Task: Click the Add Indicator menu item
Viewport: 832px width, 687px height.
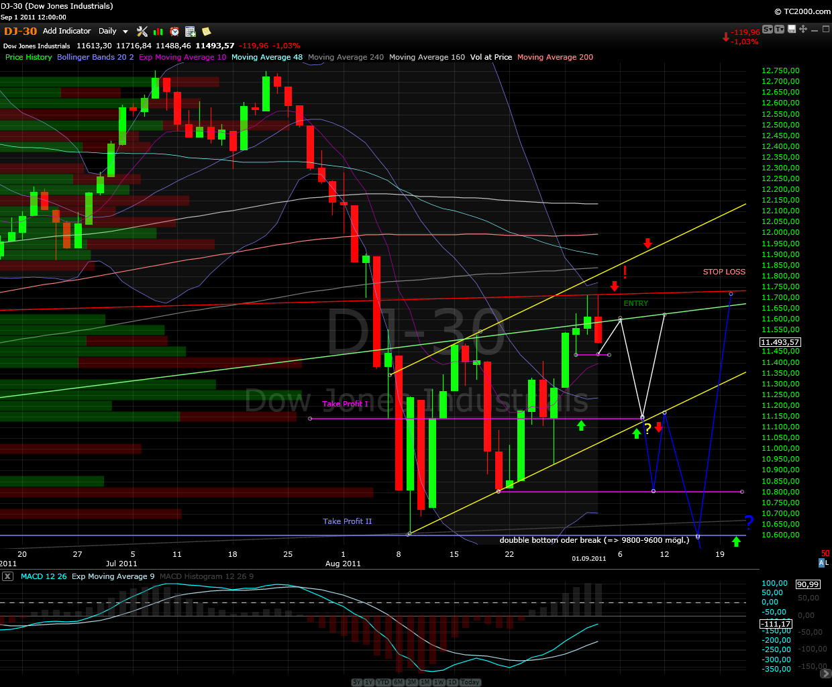Action: [x=66, y=31]
